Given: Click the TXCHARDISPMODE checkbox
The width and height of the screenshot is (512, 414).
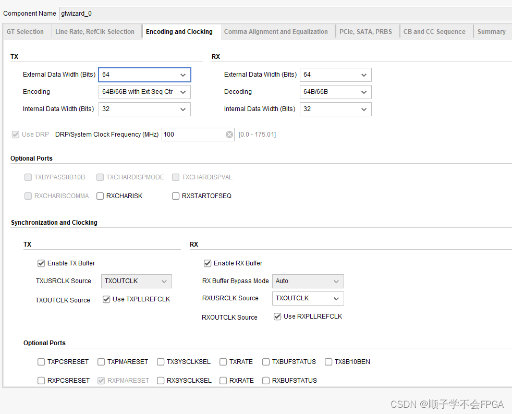Looking at the screenshot, I should pyautogui.click(x=100, y=177).
